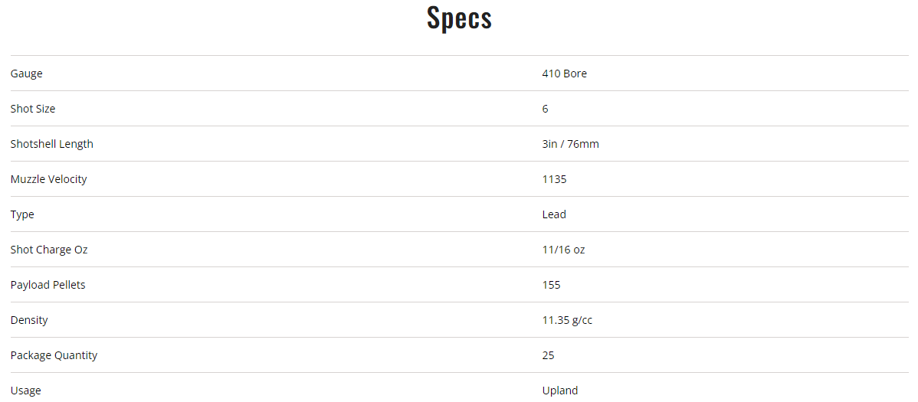
Task: Click the Gauge label
Action: tap(27, 74)
